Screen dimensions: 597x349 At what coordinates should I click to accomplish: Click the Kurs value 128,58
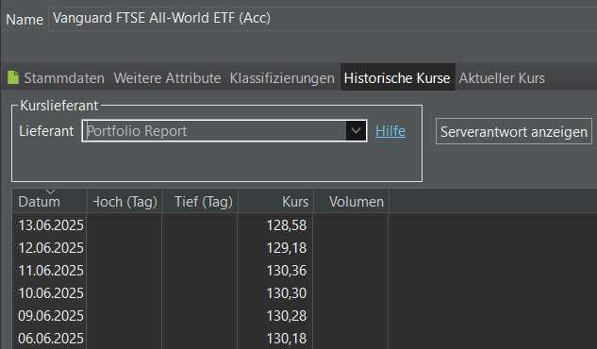287,225
